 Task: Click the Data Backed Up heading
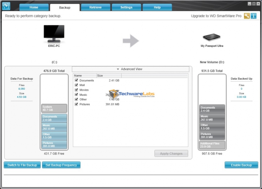tap(241, 79)
